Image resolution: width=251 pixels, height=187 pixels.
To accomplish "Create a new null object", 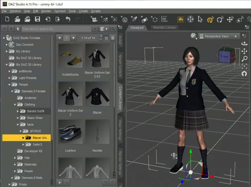I will pos(154,19).
